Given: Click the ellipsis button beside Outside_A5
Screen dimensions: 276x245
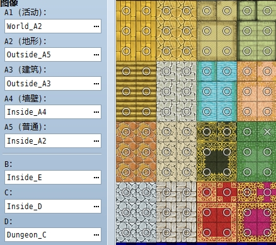Looking at the screenshot, I should [96, 55].
